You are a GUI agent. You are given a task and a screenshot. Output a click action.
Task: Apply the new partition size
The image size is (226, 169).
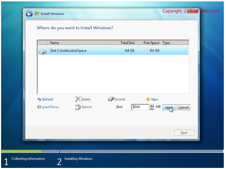169,107
